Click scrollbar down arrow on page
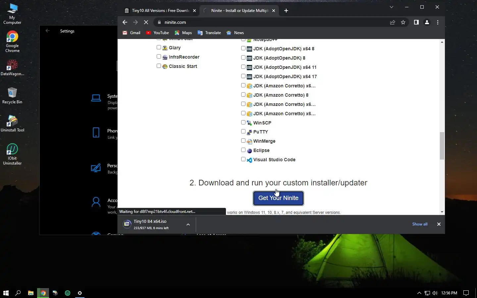This screenshot has height=298, width=477. click(442, 212)
